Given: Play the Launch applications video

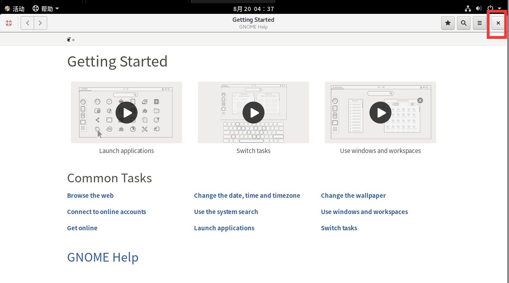Looking at the screenshot, I should (127, 113).
